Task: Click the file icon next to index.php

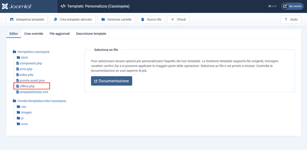Action: pos(18,75)
